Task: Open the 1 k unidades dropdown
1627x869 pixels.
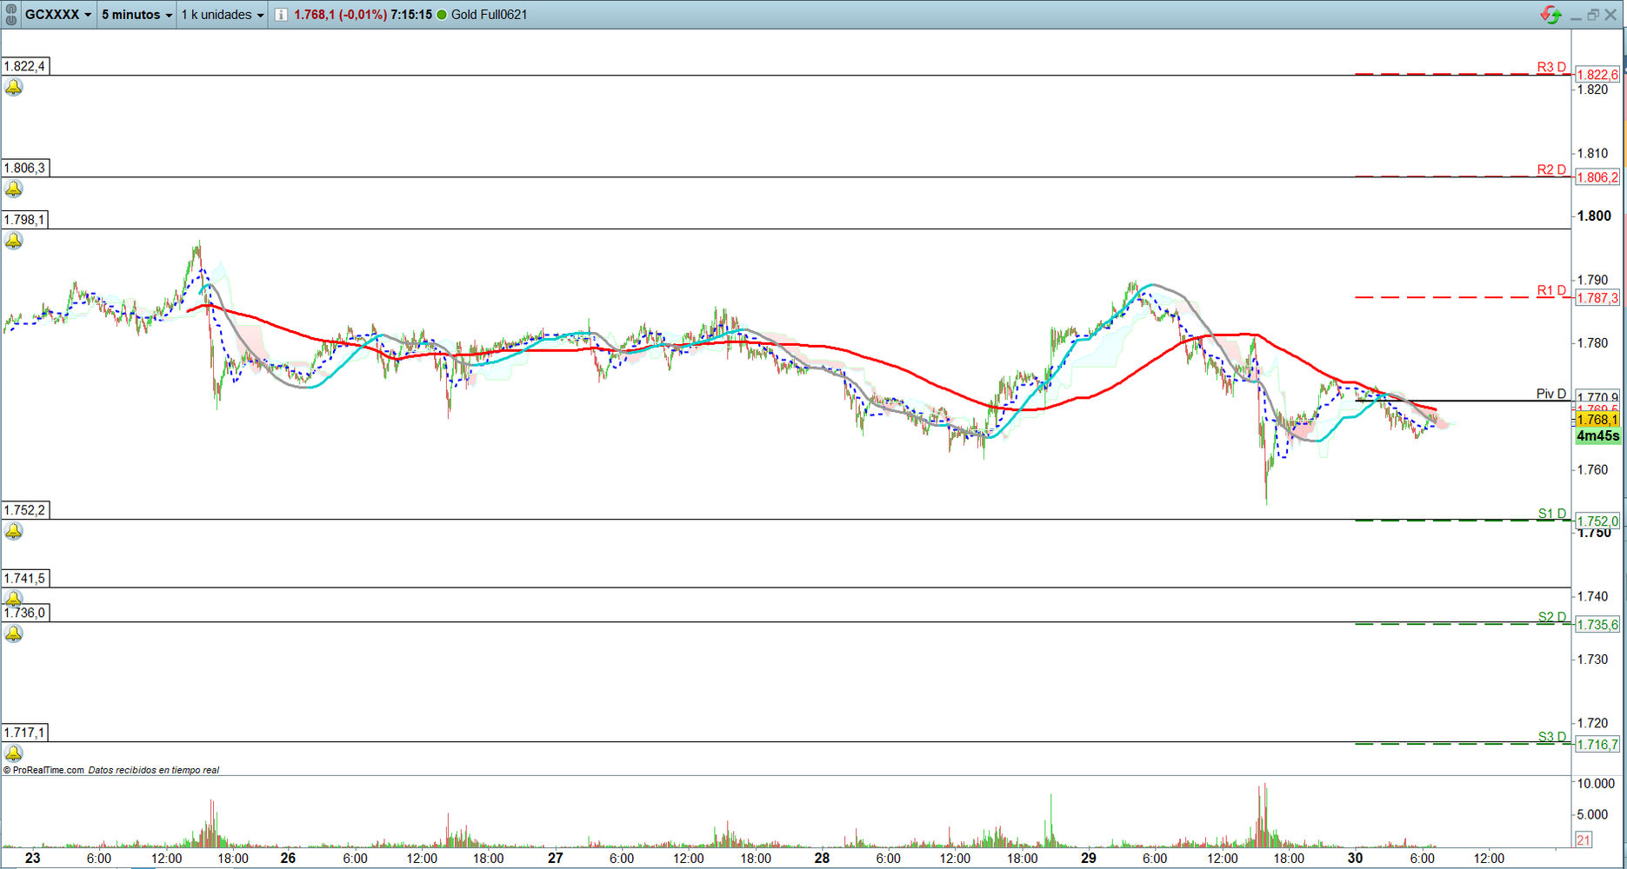Action: pos(223,15)
